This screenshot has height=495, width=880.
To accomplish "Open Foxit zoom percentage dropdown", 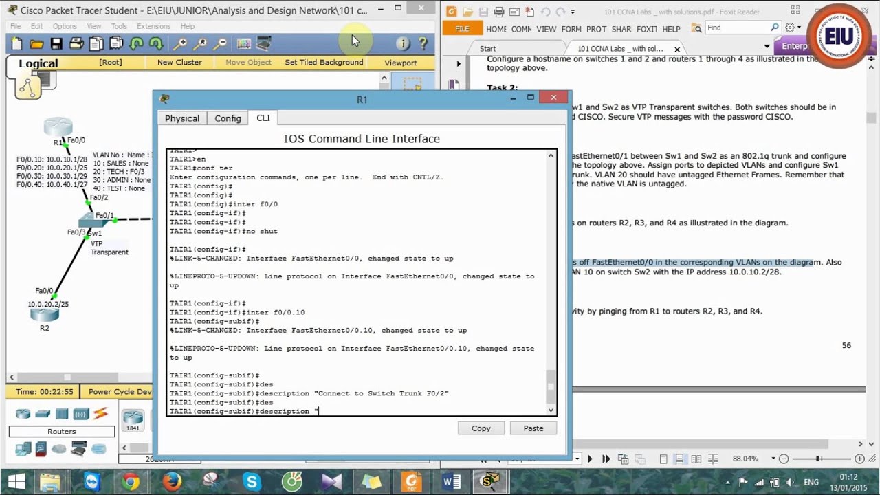I will (x=773, y=459).
